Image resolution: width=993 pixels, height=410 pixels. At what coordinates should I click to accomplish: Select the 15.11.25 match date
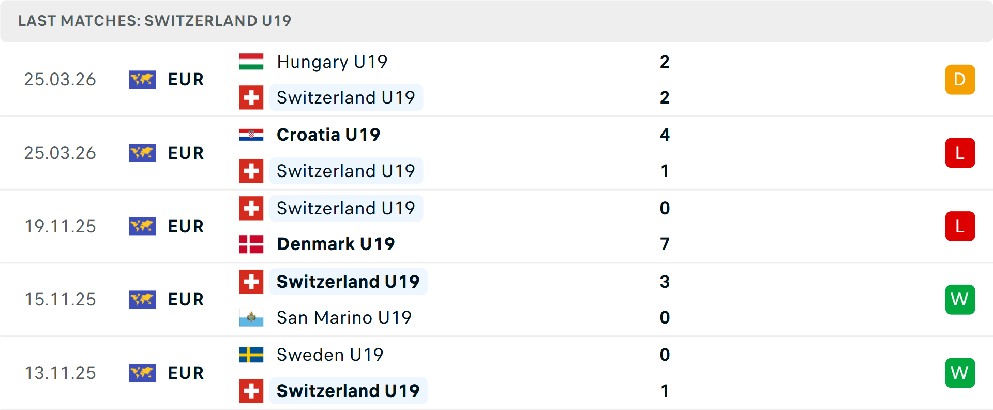pyautogui.click(x=61, y=300)
